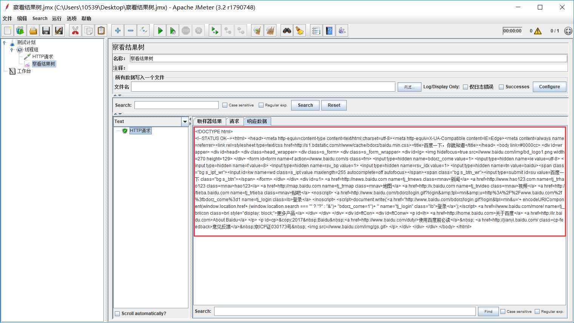Click the Toggle enable/disable icon
The image size is (574, 323).
click(x=143, y=31)
